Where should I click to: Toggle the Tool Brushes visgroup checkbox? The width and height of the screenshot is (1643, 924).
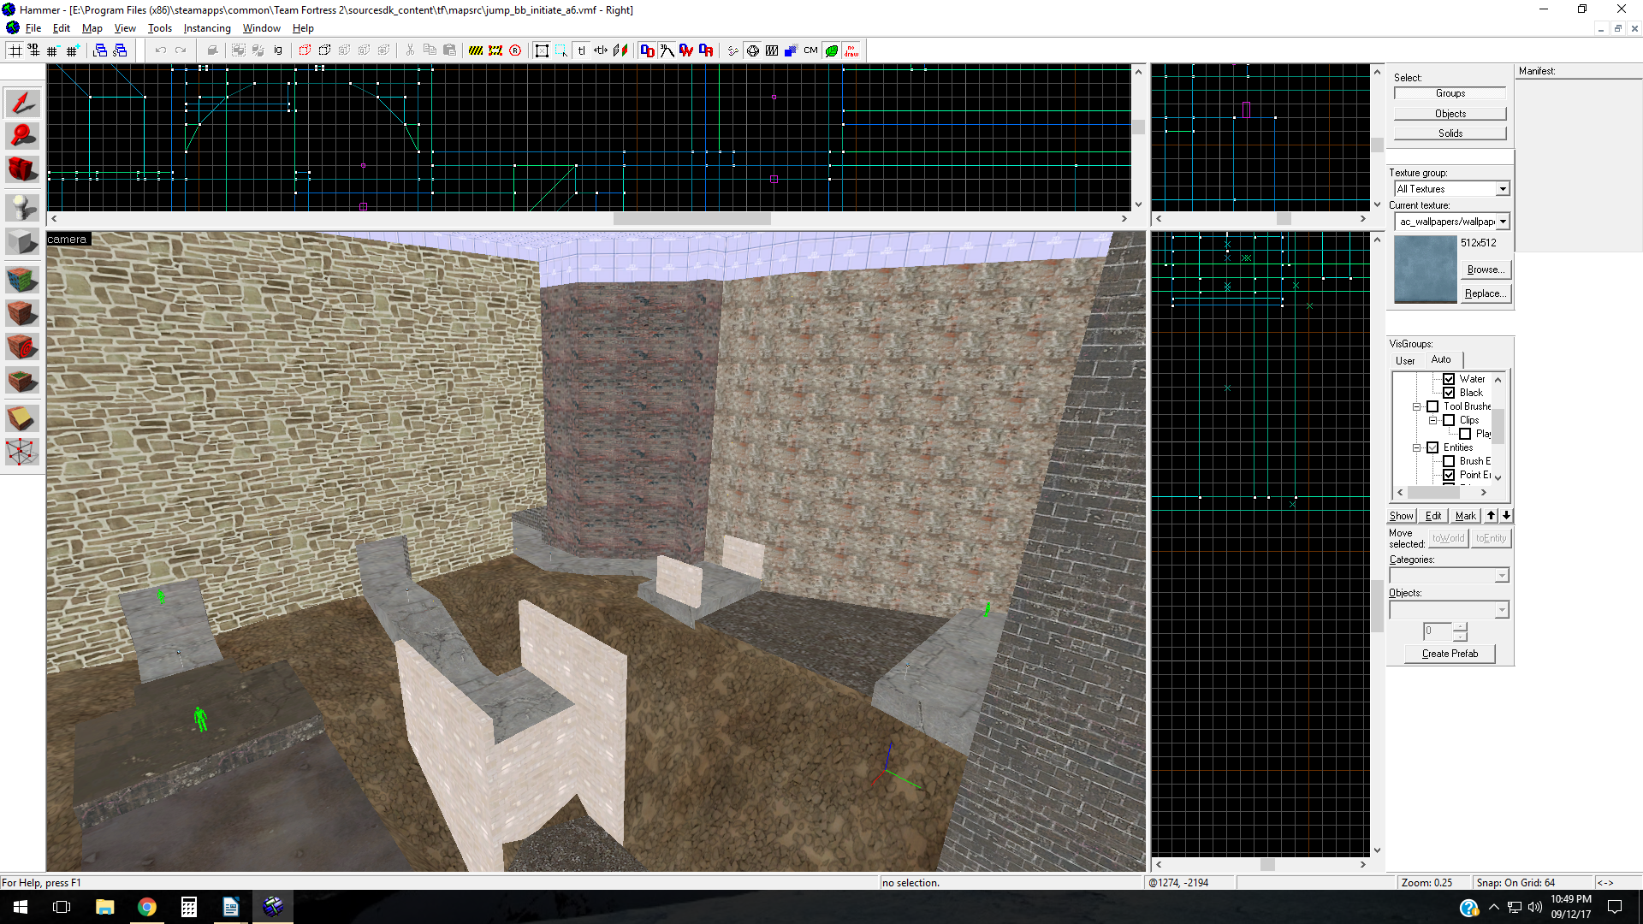pyautogui.click(x=1432, y=406)
